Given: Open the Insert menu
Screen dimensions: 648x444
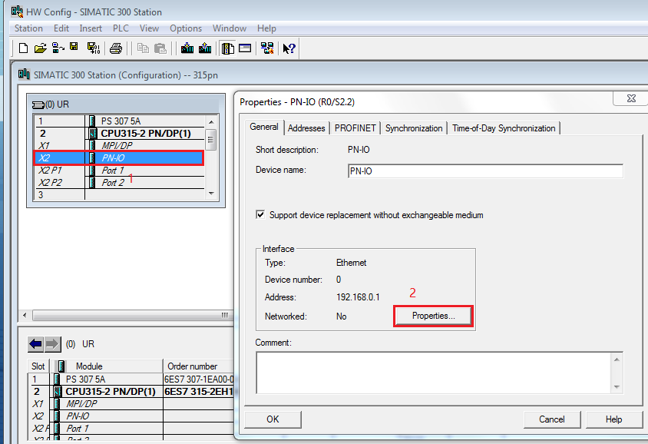Looking at the screenshot, I should (91, 28).
